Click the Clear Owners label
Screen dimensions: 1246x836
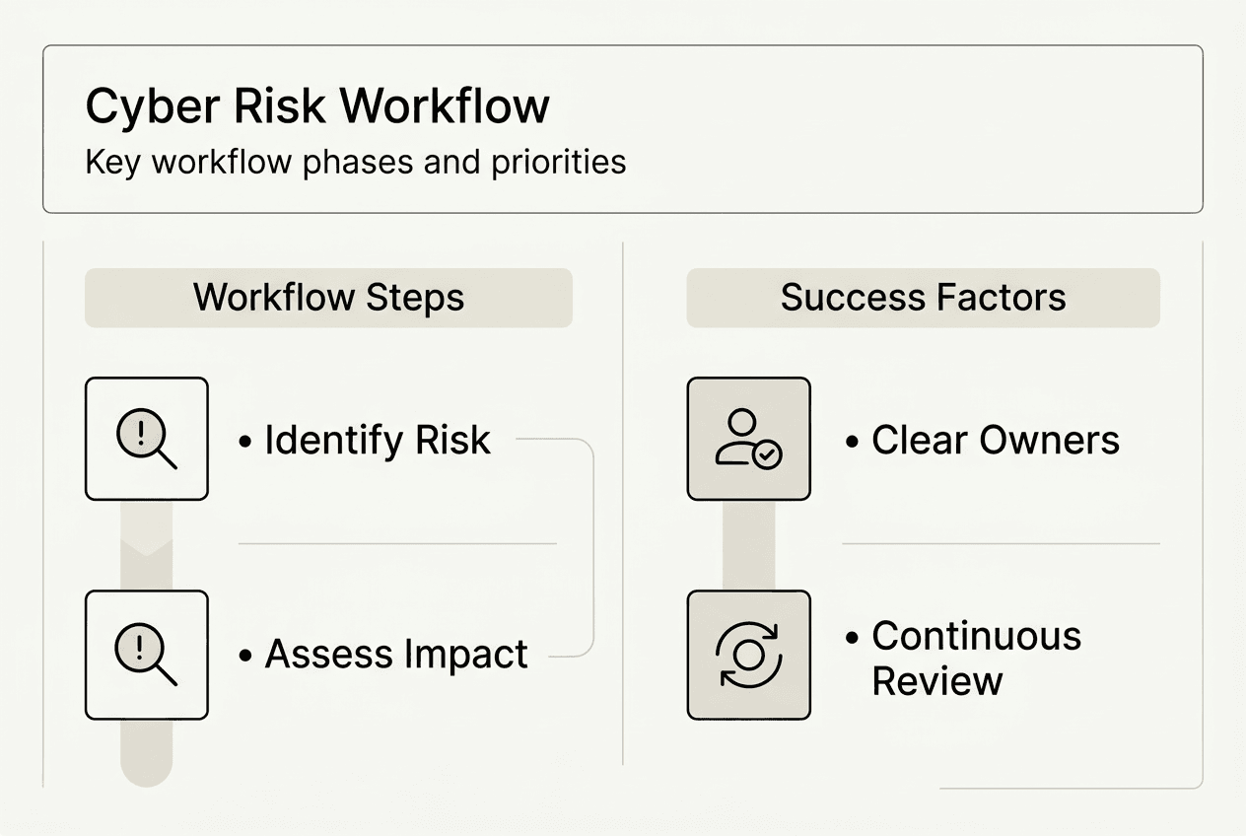click(x=995, y=441)
